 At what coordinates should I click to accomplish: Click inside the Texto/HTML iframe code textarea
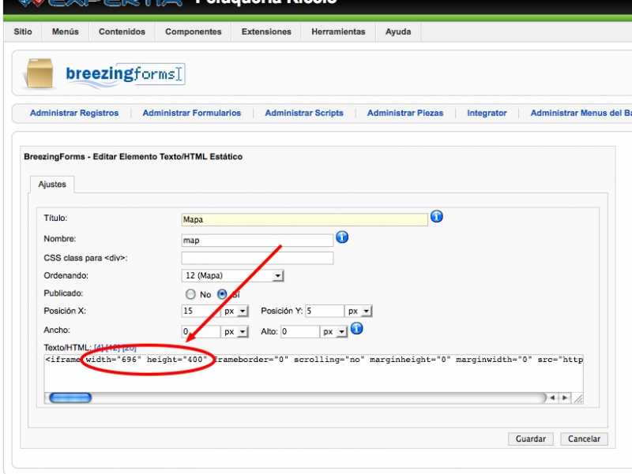click(314, 372)
